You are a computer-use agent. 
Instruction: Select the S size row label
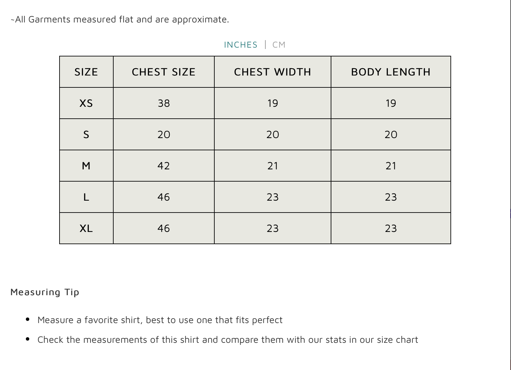click(x=86, y=135)
